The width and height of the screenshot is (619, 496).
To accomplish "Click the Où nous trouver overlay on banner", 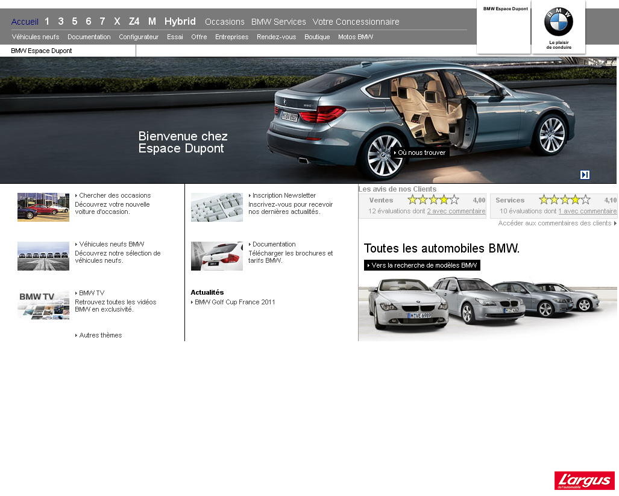I will (x=419, y=152).
